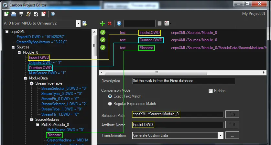This screenshot has height=145, width=271.
Task: Open the AFD from MPEG profile dropdown
Action: 79,23
